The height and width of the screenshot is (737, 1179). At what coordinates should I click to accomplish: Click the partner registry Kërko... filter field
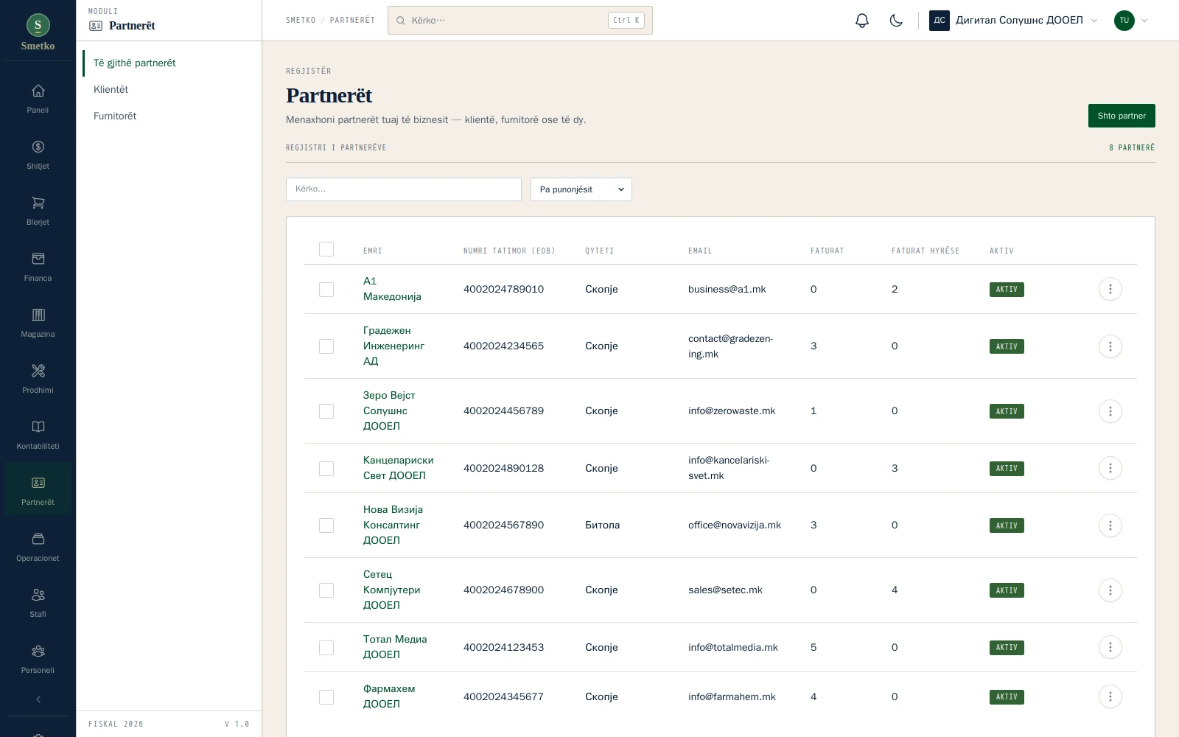pos(404,189)
